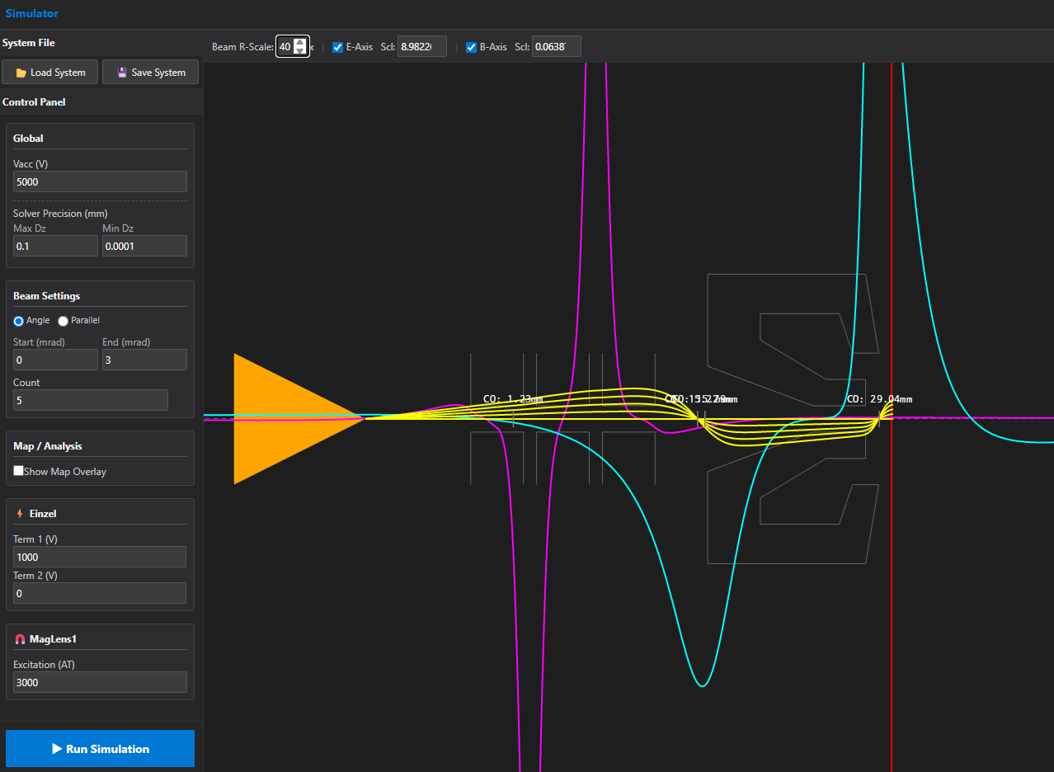Image resolution: width=1054 pixels, height=772 pixels.
Task: Click the Save System floppy disk icon
Action: [x=122, y=73]
